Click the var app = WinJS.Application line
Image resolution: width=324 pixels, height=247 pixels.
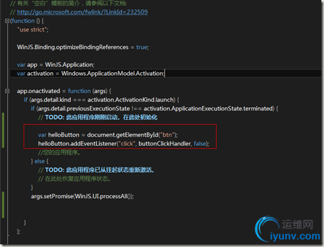pos(56,65)
